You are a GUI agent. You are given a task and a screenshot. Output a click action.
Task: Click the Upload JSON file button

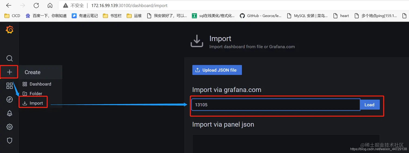point(217,70)
